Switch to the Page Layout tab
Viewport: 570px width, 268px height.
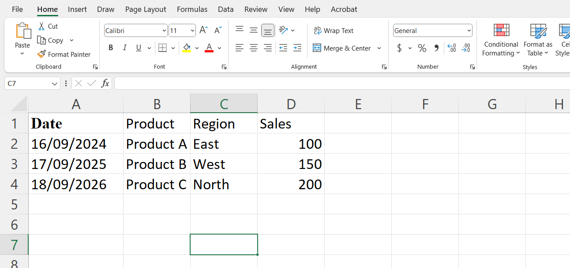click(x=146, y=9)
